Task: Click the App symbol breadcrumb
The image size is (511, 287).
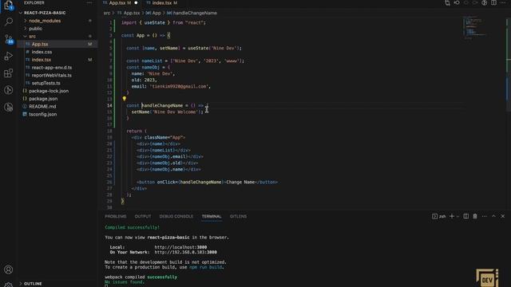Action: (x=154, y=13)
